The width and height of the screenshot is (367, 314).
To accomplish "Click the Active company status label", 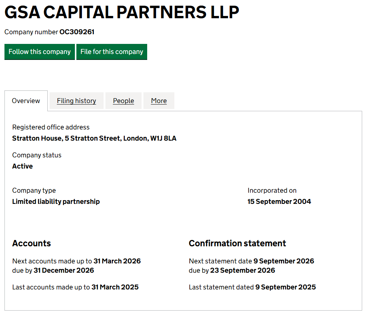I will click(22, 166).
